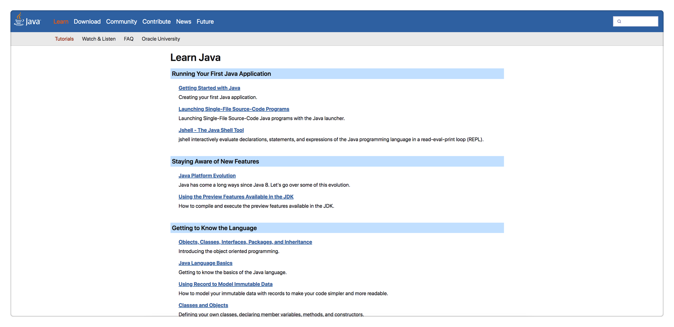The height and width of the screenshot is (327, 674).
Task: Click description about jshell REPL evaluation
Action: 331,139
